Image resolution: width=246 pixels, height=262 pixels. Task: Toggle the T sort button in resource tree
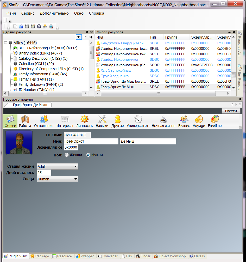pyautogui.click(x=78, y=37)
